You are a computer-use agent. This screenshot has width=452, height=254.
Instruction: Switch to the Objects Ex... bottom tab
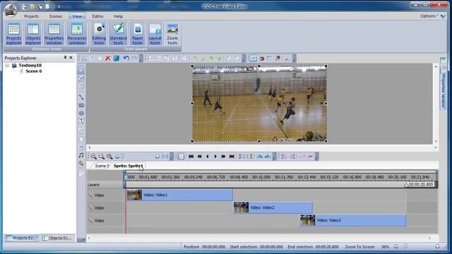[x=57, y=238]
